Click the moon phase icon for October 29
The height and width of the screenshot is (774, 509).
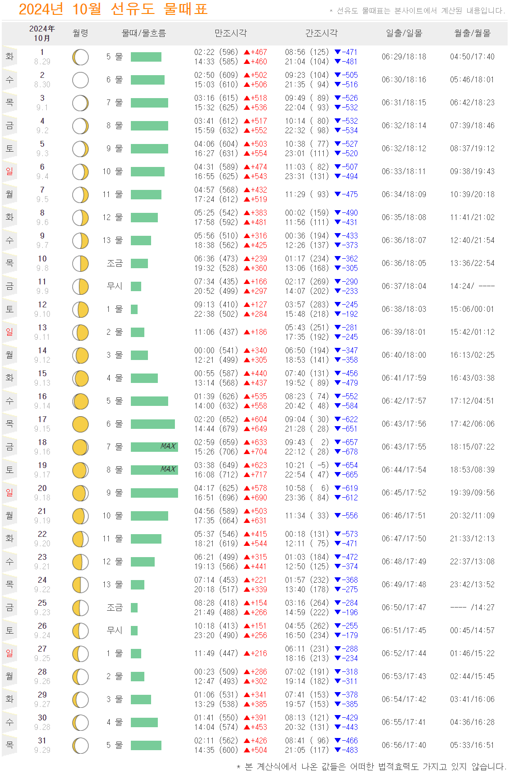[x=80, y=700]
